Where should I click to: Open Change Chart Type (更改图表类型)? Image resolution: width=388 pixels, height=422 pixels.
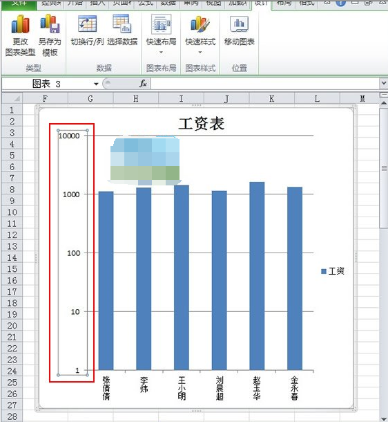[20, 35]
